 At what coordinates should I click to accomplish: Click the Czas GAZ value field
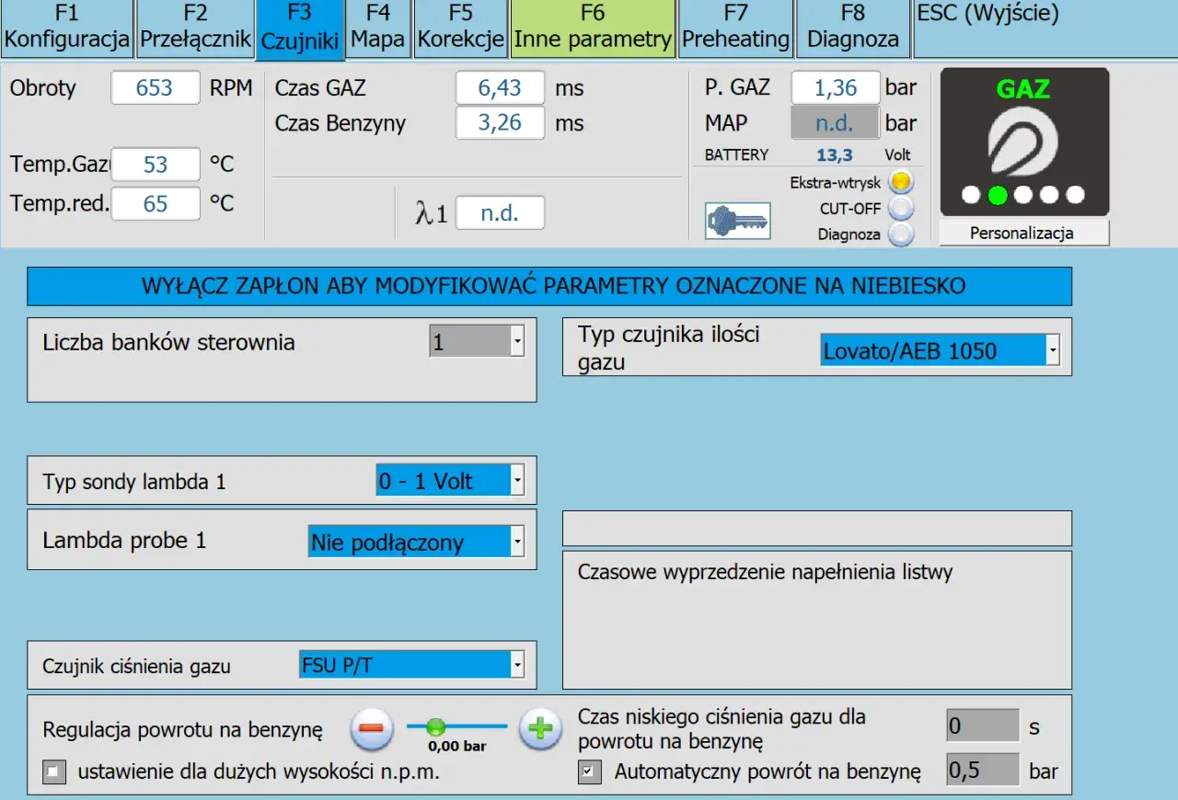coord(500,88)
